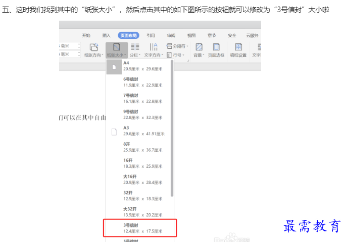The image size is (345, 242).
Task: Click the paper size list scrollbar
Action: [x=172, y=128]
